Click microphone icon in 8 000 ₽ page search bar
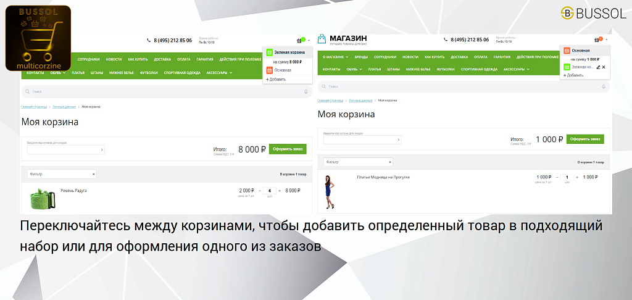The width and height of the screenshot is (632, 300). click(306, 92)
